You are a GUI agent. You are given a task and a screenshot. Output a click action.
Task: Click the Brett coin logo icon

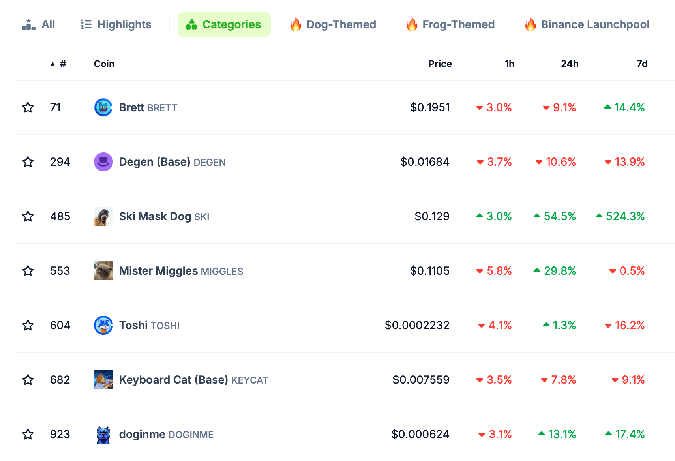coord(103,107)
